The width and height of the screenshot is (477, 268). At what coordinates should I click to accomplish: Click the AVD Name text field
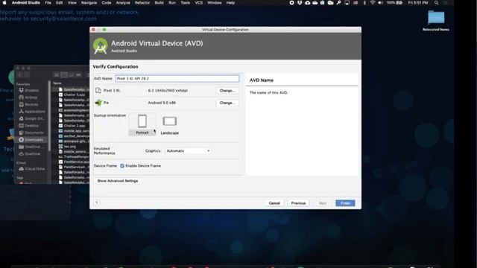(x=177, y=78)
